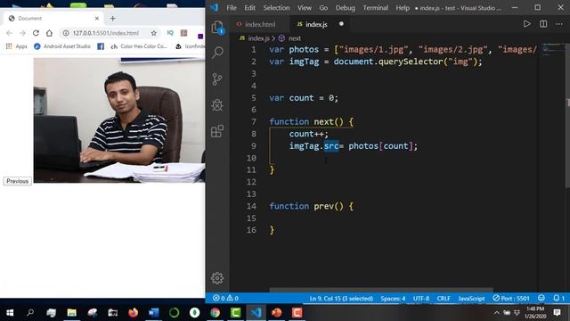Click Ln 9, Col 15 cursor position
The width and height of the screenshot is (570, 321).
[341, 298]
